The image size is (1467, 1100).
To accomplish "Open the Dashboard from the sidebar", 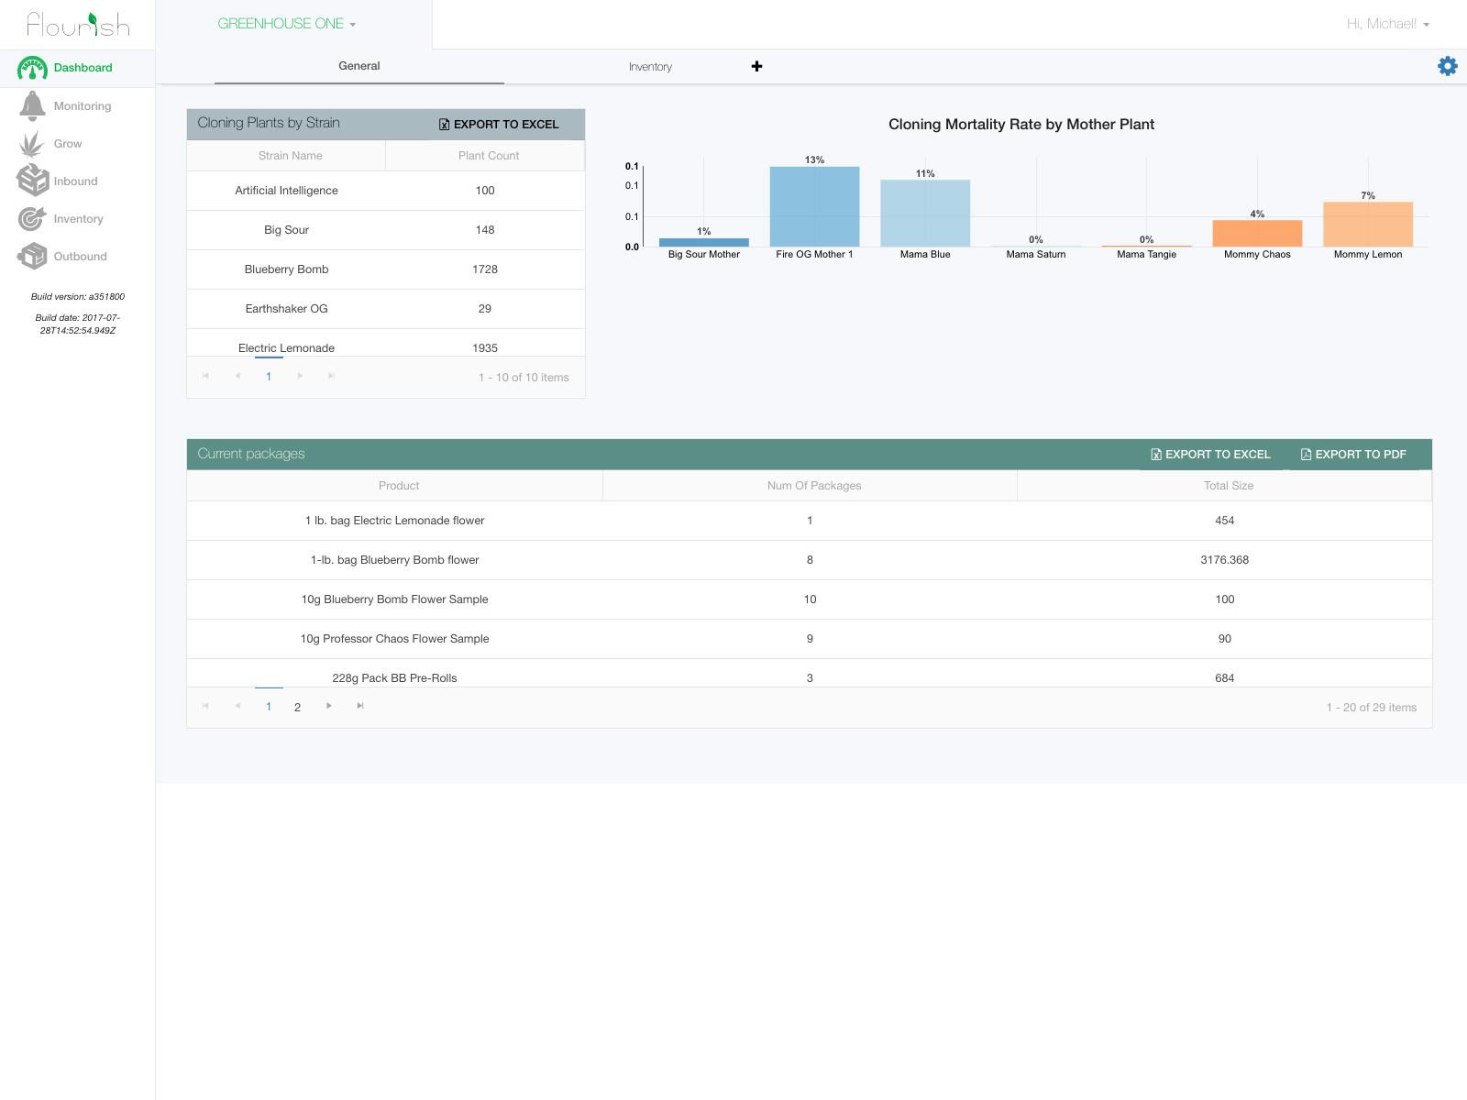I will click(81, 67).
